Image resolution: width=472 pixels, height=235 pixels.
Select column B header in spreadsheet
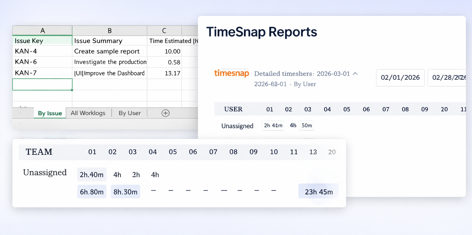click(x=110, y=31)
